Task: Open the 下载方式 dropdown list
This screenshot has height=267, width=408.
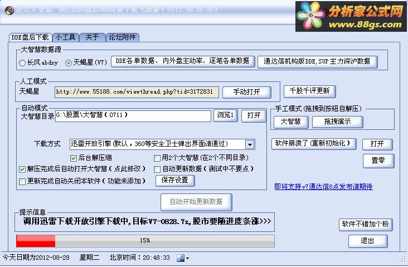Action: click(x=250, y=144)
